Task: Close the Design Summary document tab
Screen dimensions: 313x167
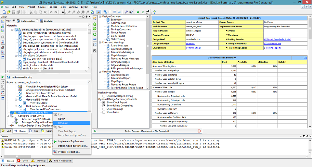Action: point(199,131)
